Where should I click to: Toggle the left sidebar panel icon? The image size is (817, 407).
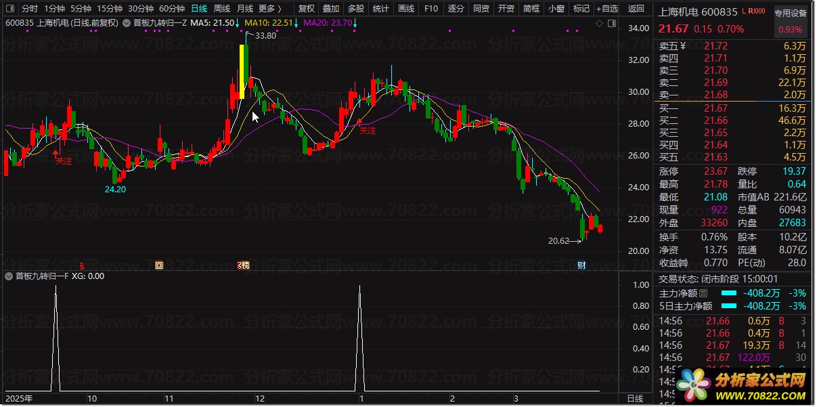tap(11, 9)
